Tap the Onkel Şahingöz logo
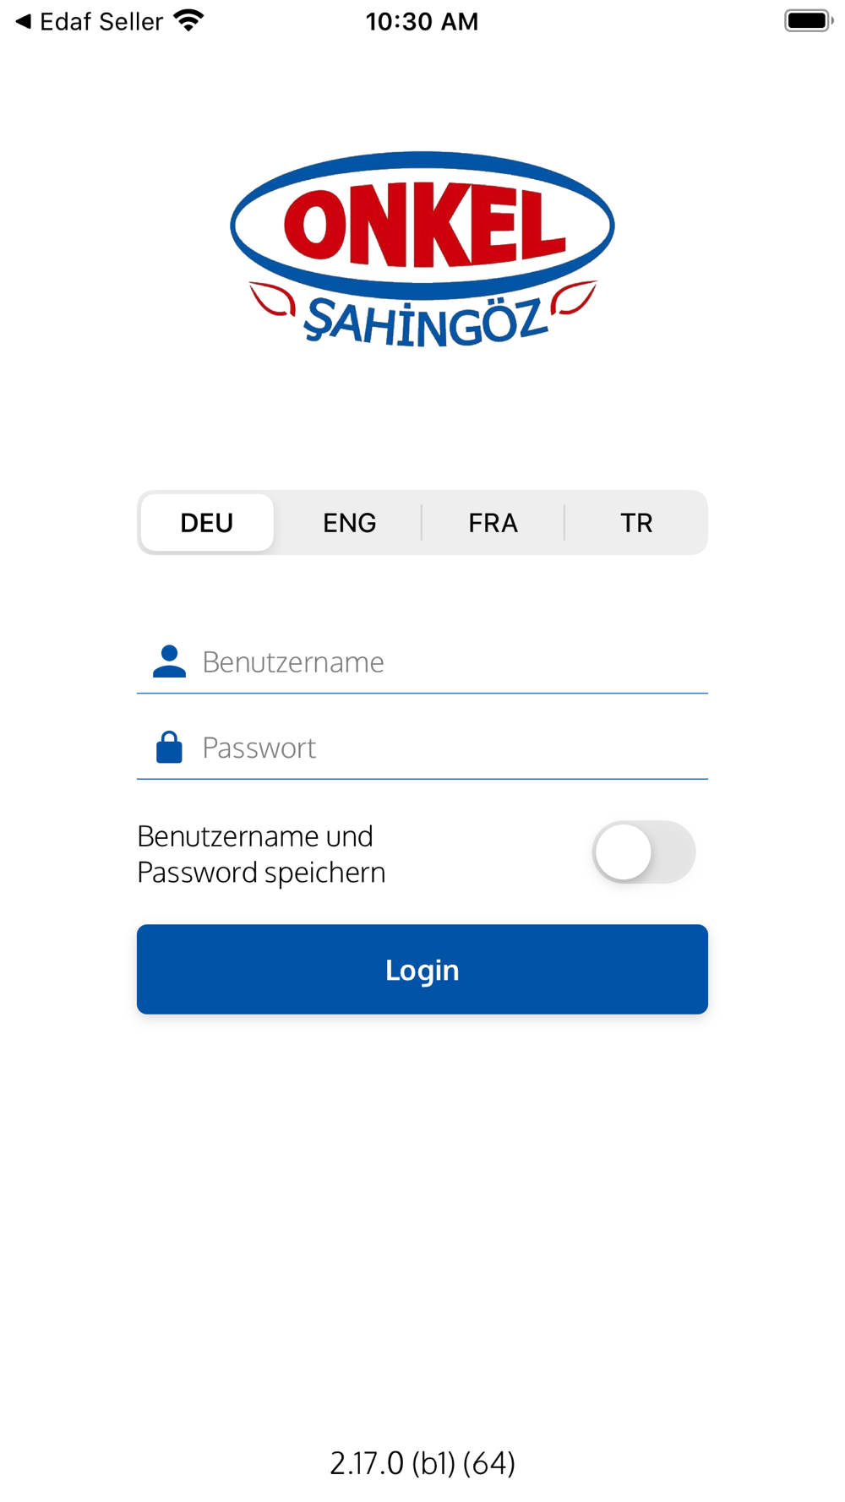 (x=422, y=250)
